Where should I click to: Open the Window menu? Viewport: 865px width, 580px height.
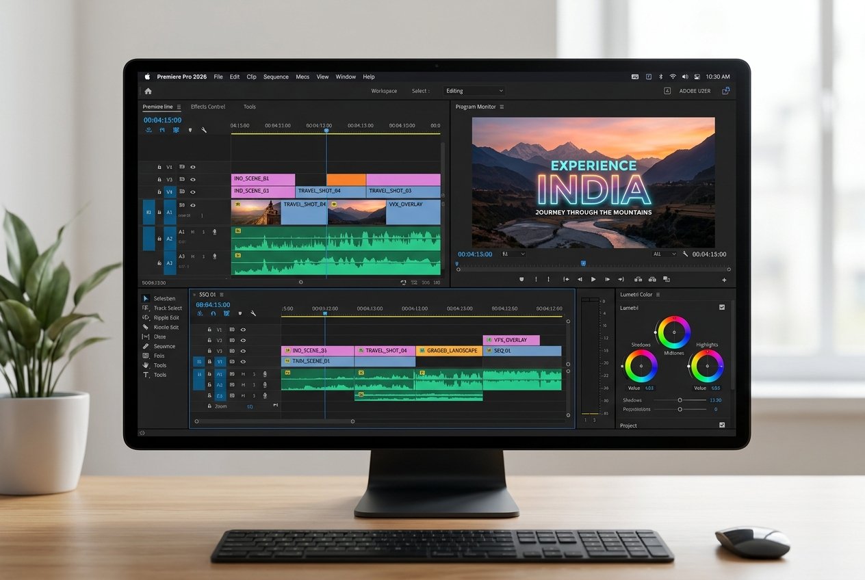click(x=346, y=77)
